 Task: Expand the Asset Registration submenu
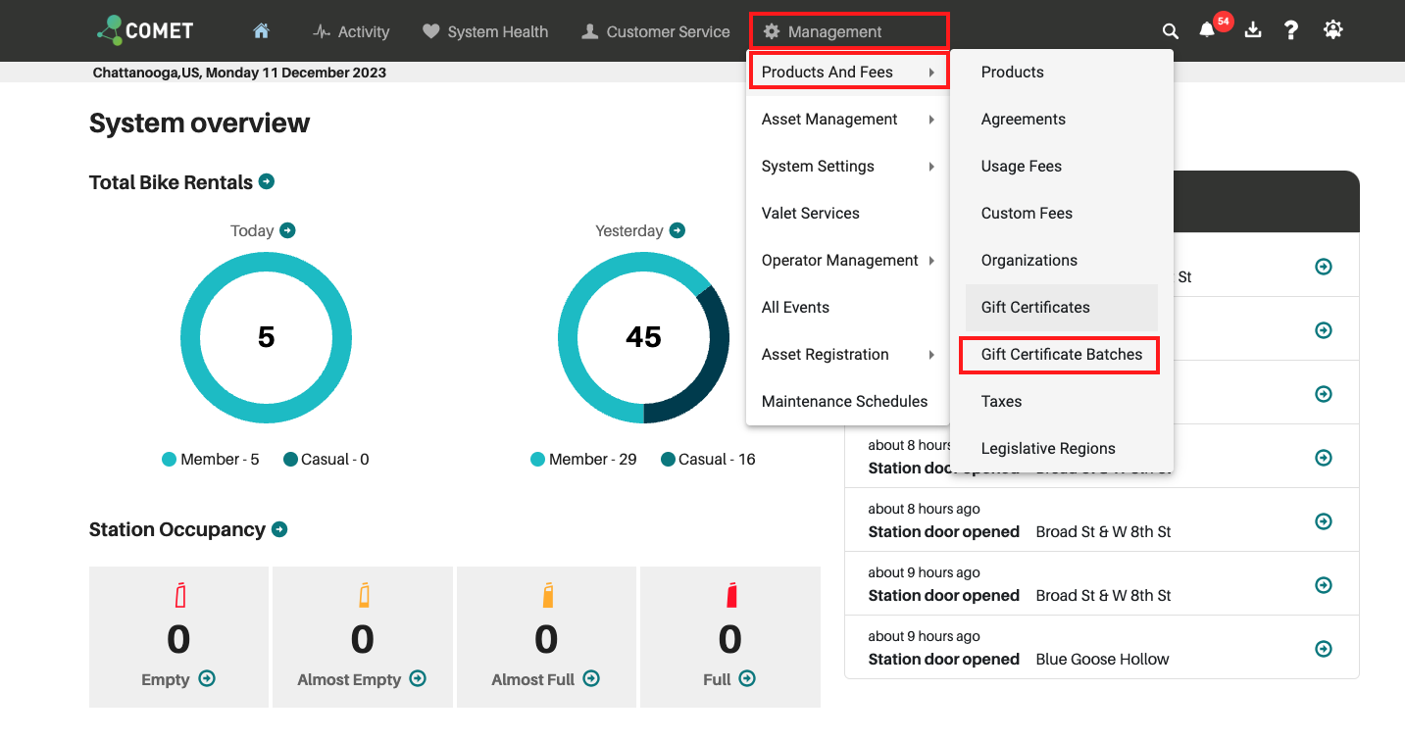click(x=848, y=355)
